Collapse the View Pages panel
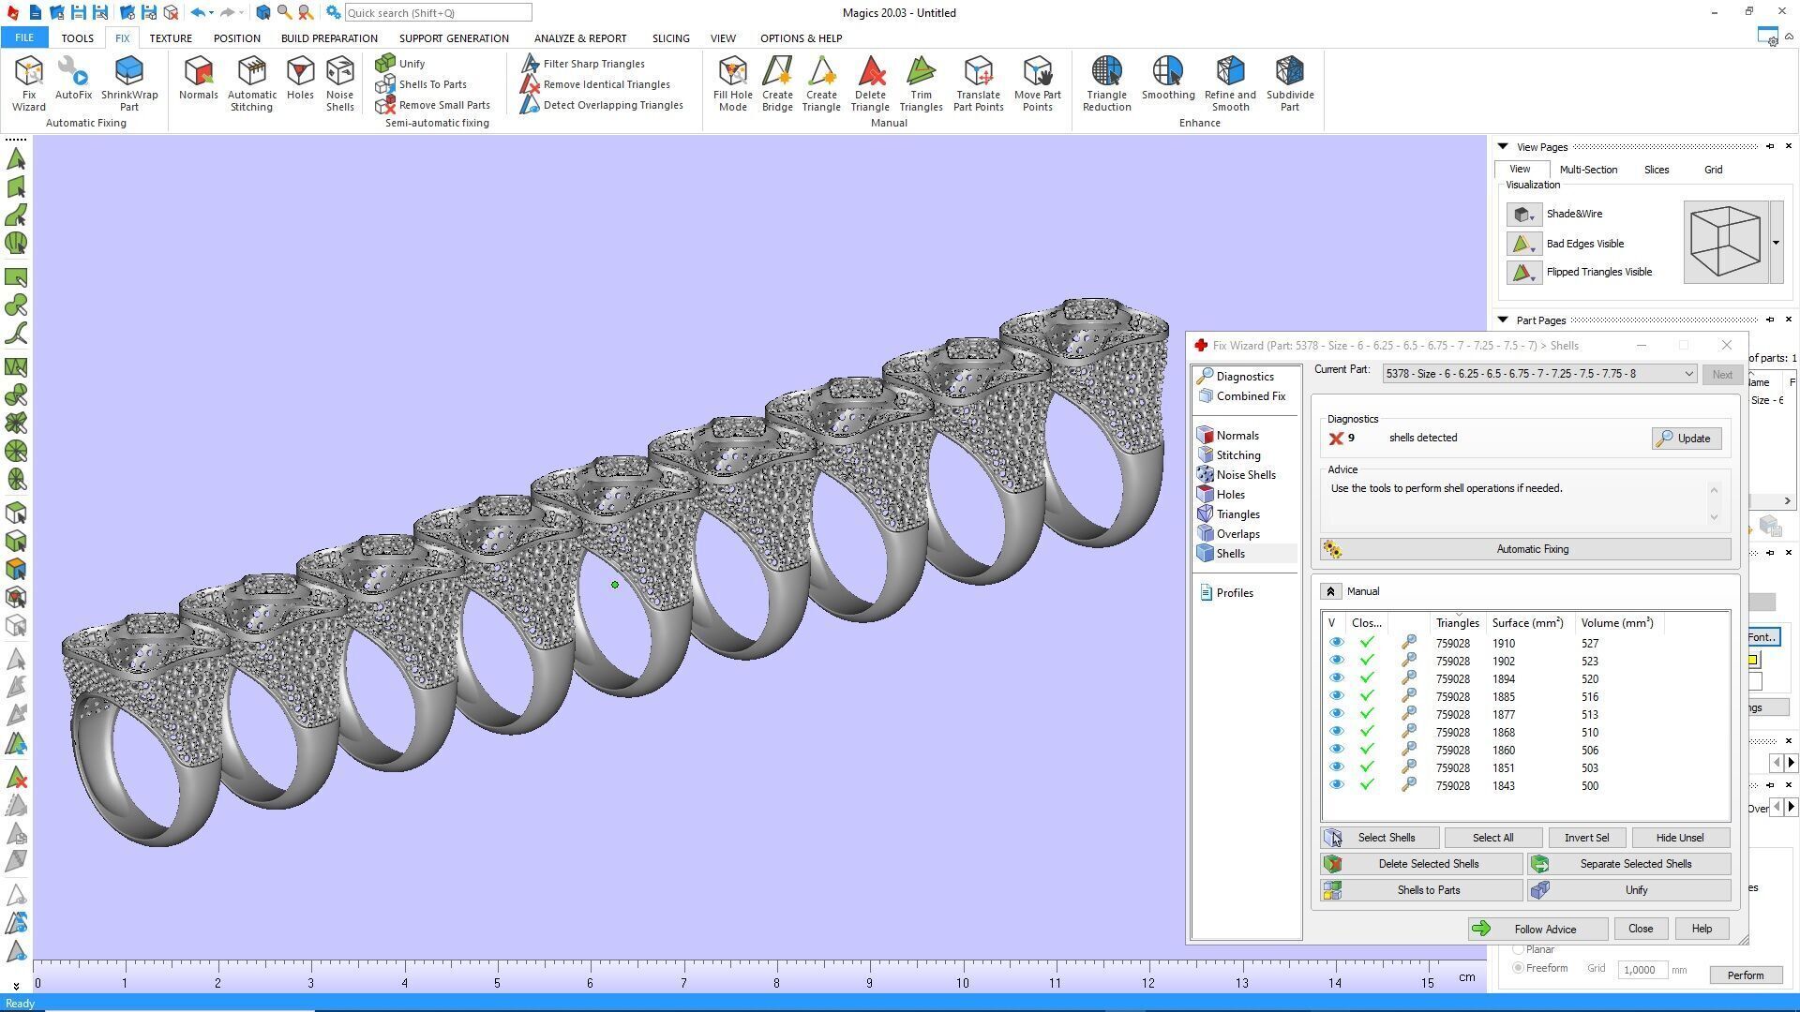Viewport: 1800px width, 1012px height. (1503, 147)
